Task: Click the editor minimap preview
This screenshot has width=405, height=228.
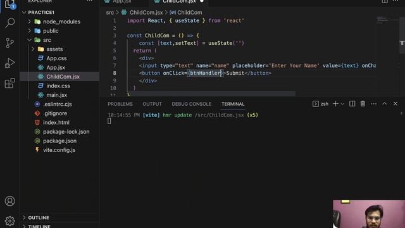Action: [x=387, y=20]
